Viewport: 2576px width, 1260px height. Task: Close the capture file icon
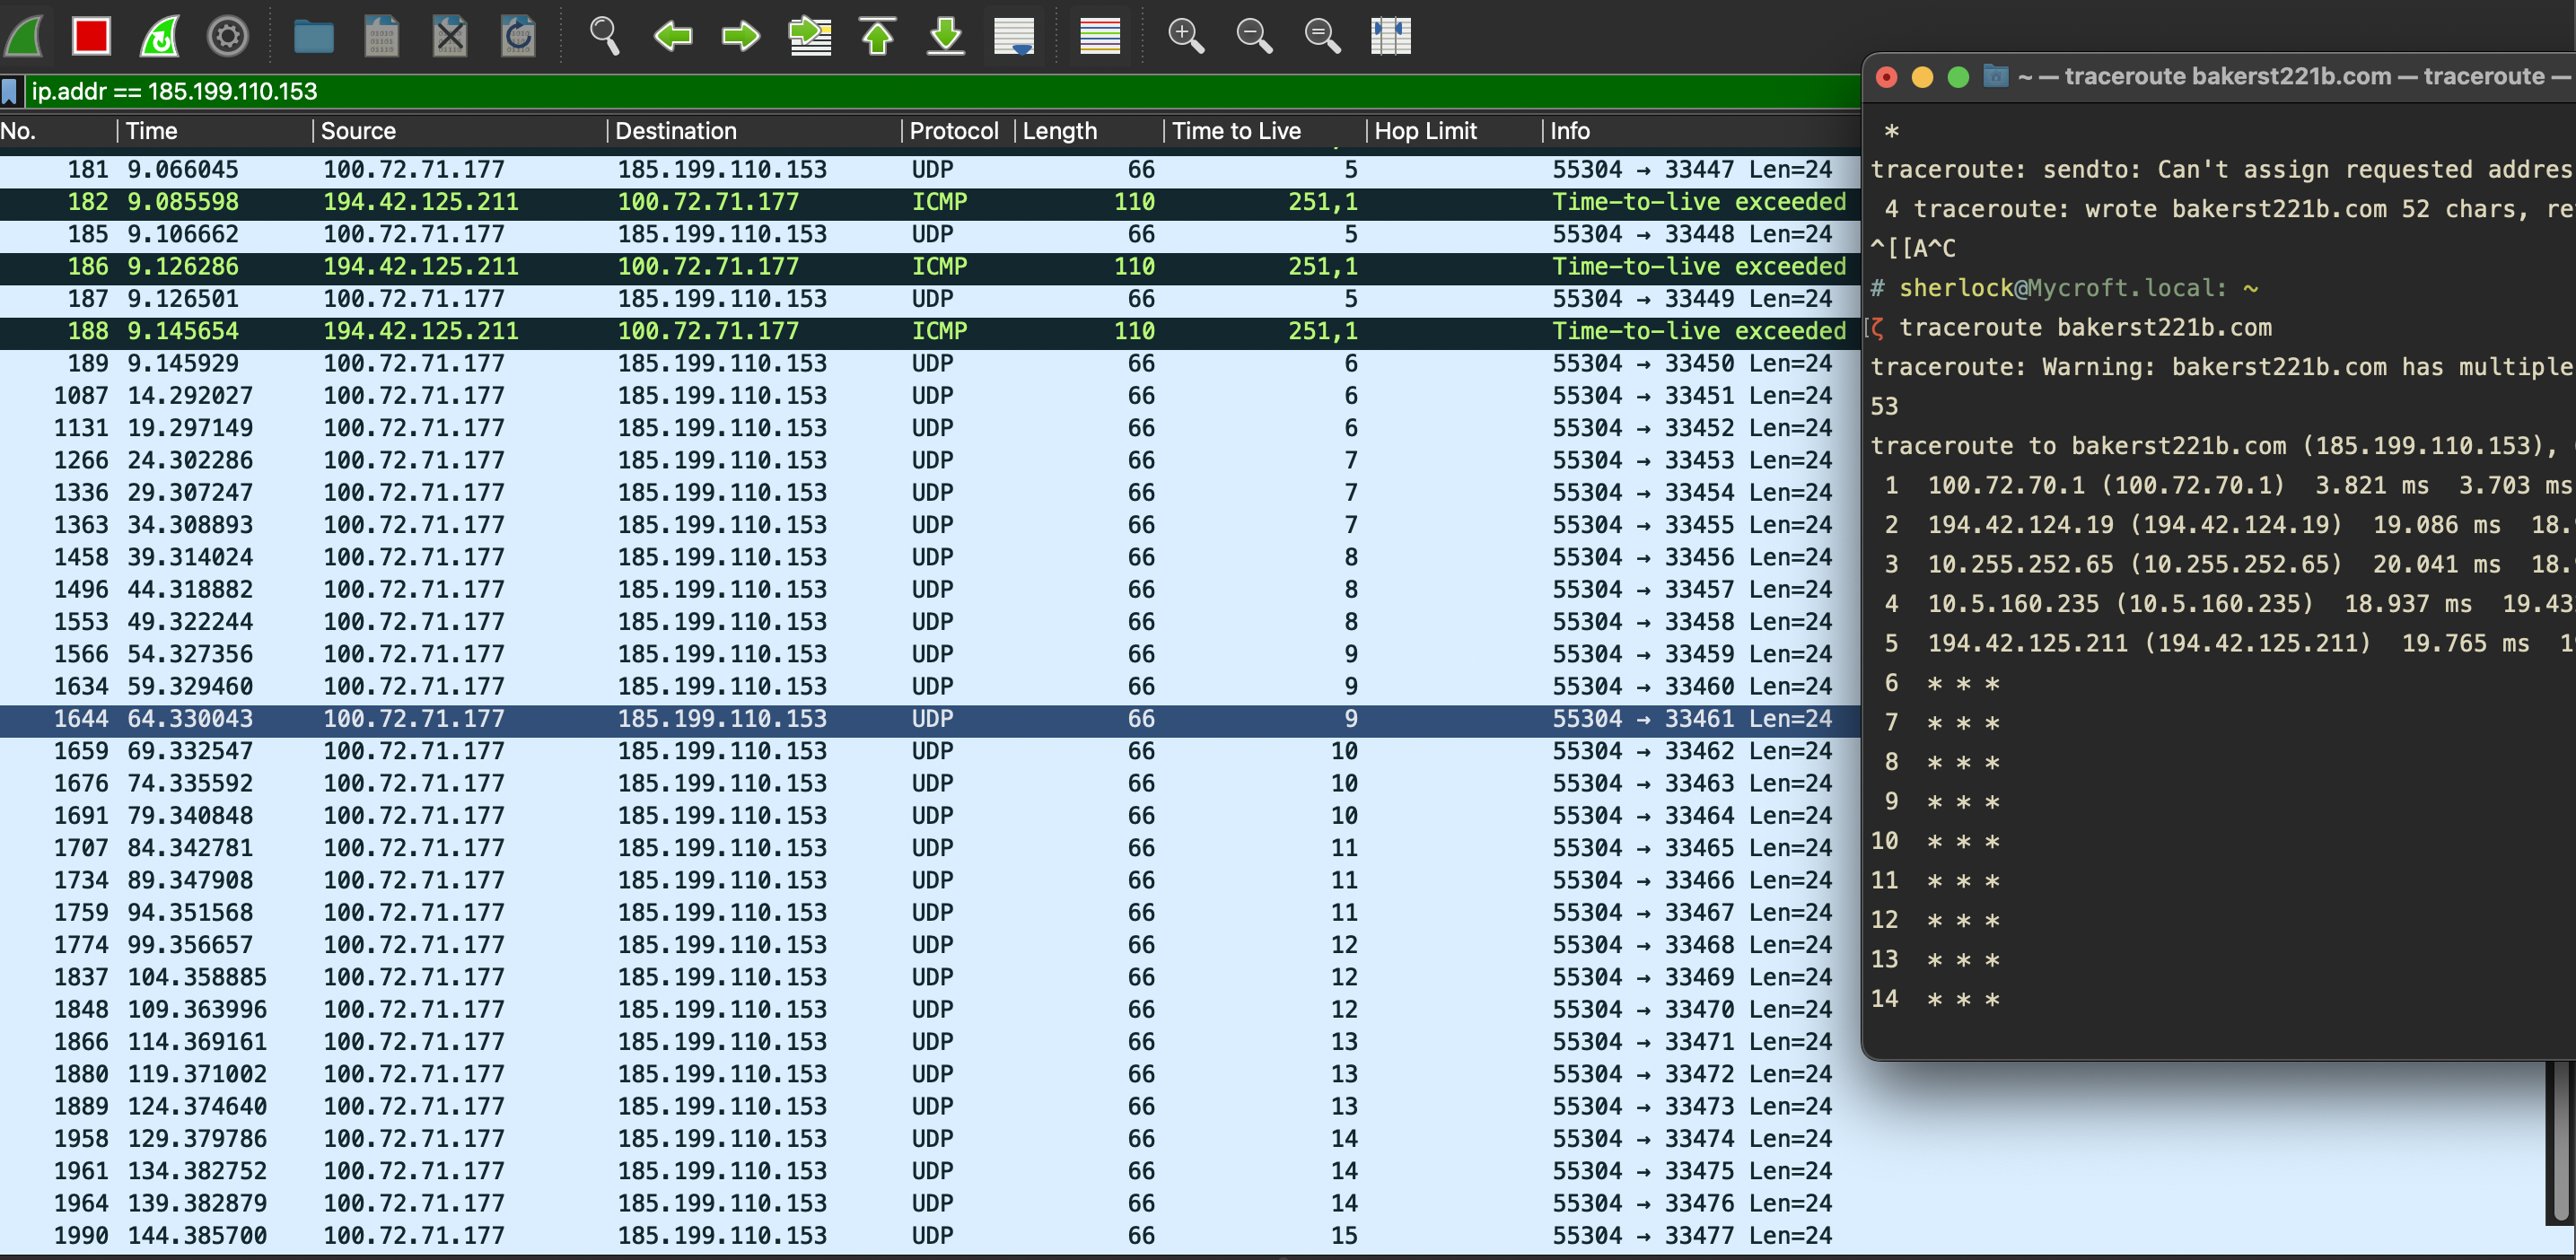click(450, 37)
